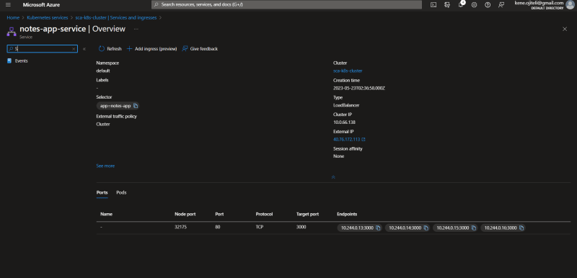Copy endpoint 10.244.0.14:3000
The height and width of the screenshot is (278, 577).
(x=426, y=228)
